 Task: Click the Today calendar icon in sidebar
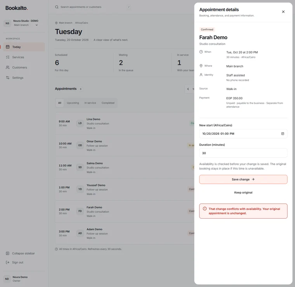pos(7,47)
